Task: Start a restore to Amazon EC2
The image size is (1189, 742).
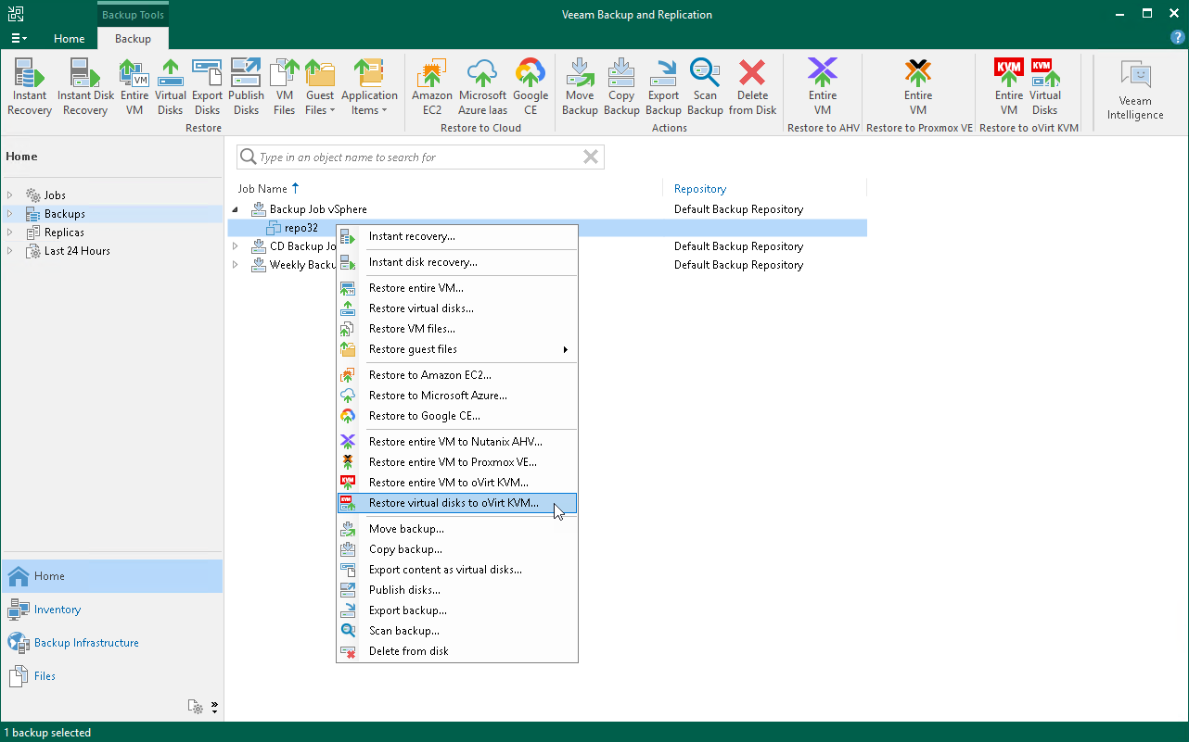Action: tap(431, 86)
